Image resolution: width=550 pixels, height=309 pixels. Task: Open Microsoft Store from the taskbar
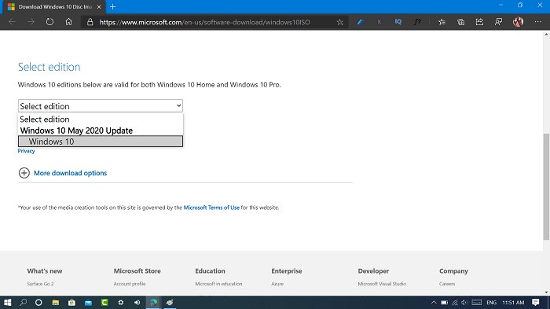(x=71, y=303)
